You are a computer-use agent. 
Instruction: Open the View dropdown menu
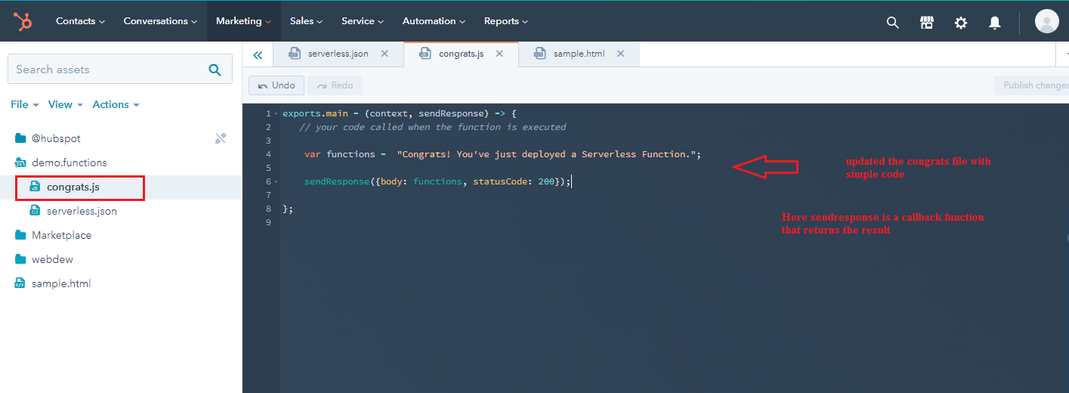pos(65,104)
